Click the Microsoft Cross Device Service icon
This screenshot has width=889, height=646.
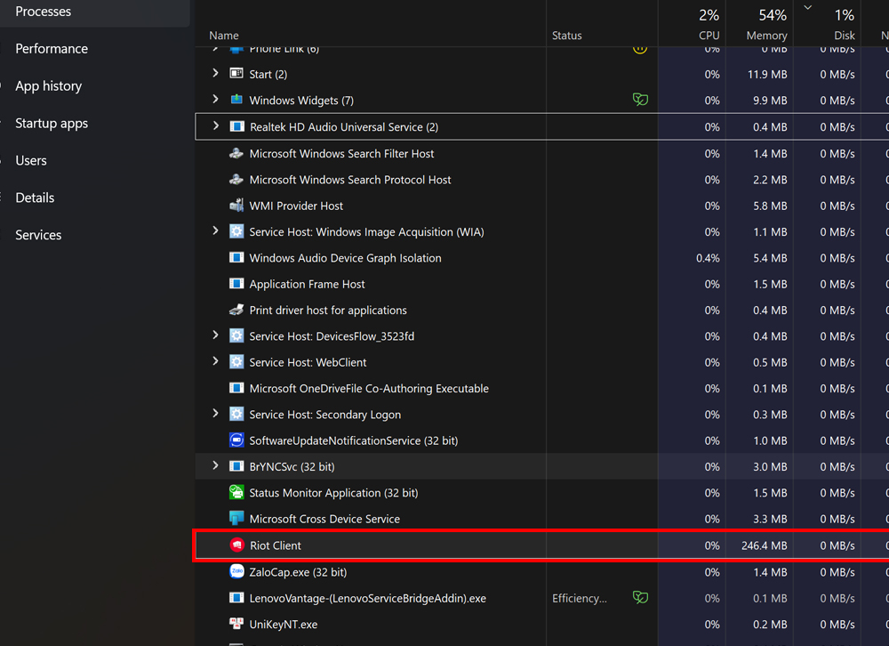point(236,519)
